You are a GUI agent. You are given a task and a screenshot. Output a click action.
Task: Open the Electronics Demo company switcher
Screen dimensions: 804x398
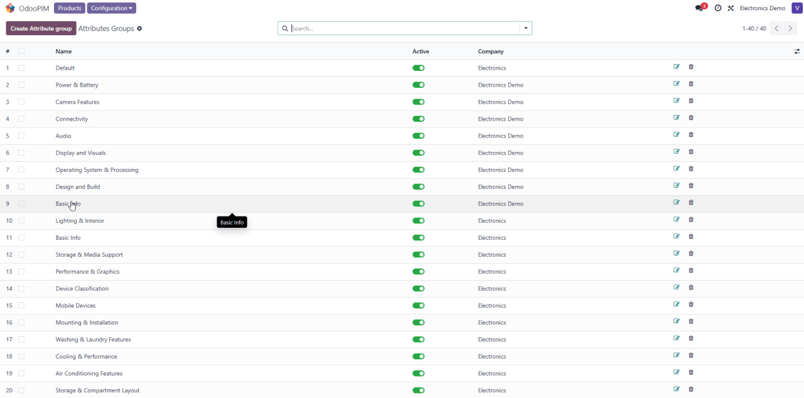[x=762, y=8]
